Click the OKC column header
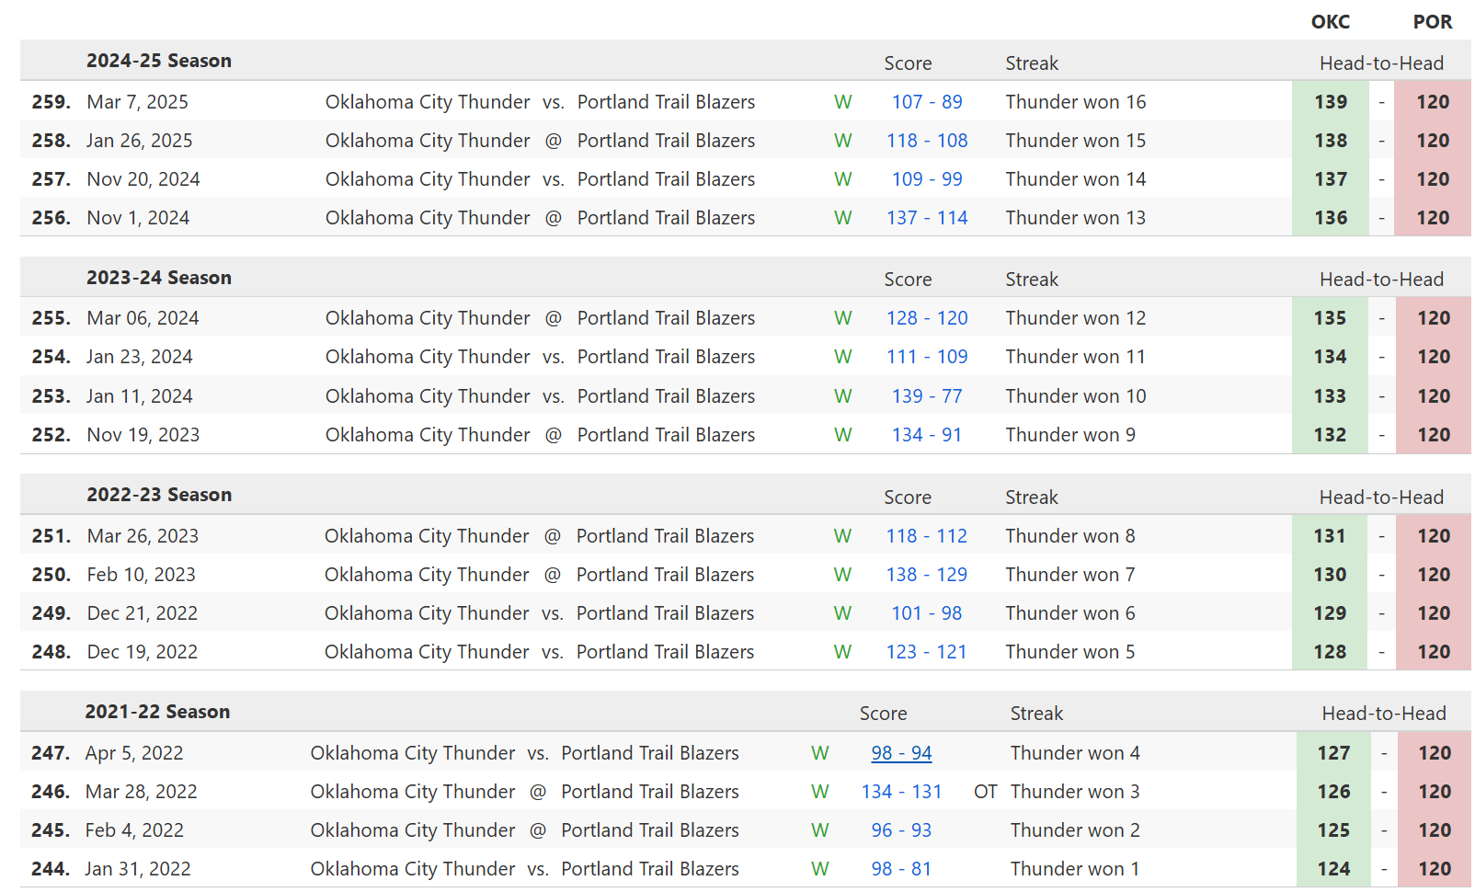 click(x=1331, y=22)
